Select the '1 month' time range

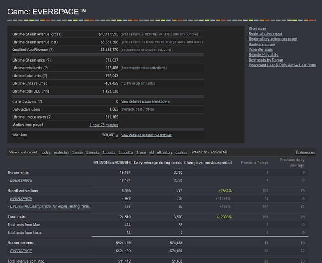109,152
